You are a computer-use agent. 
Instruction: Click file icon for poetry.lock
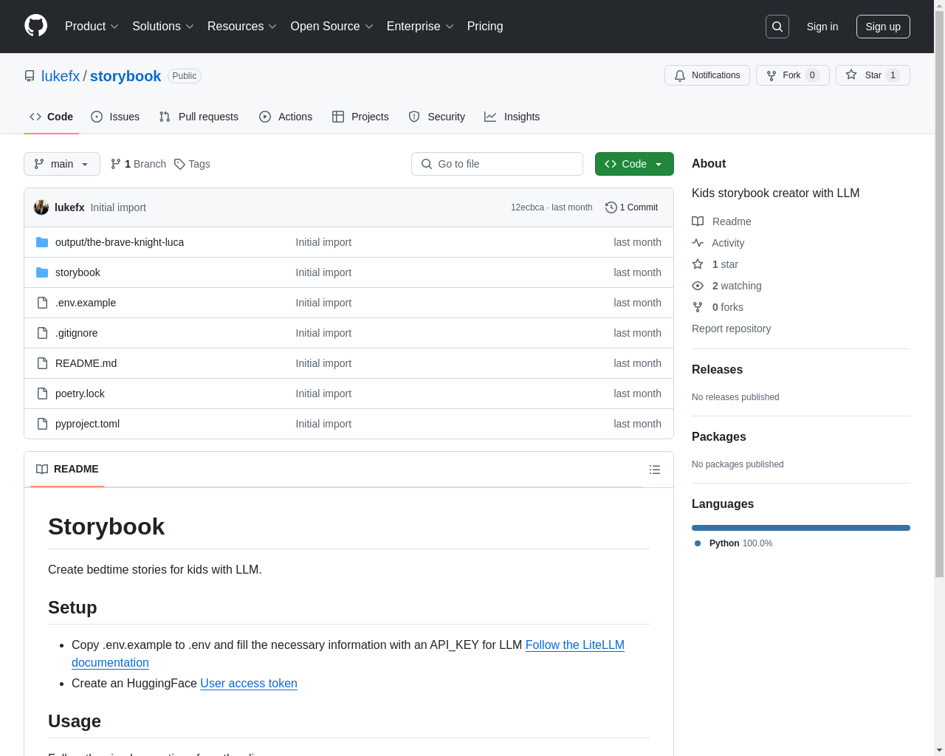pyautogui.click(x=42, y=394)
